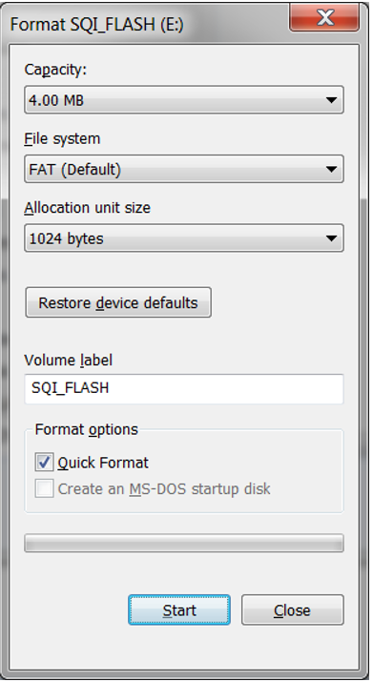
Task: Click the Volume label caption
Action: coord(69,361)
